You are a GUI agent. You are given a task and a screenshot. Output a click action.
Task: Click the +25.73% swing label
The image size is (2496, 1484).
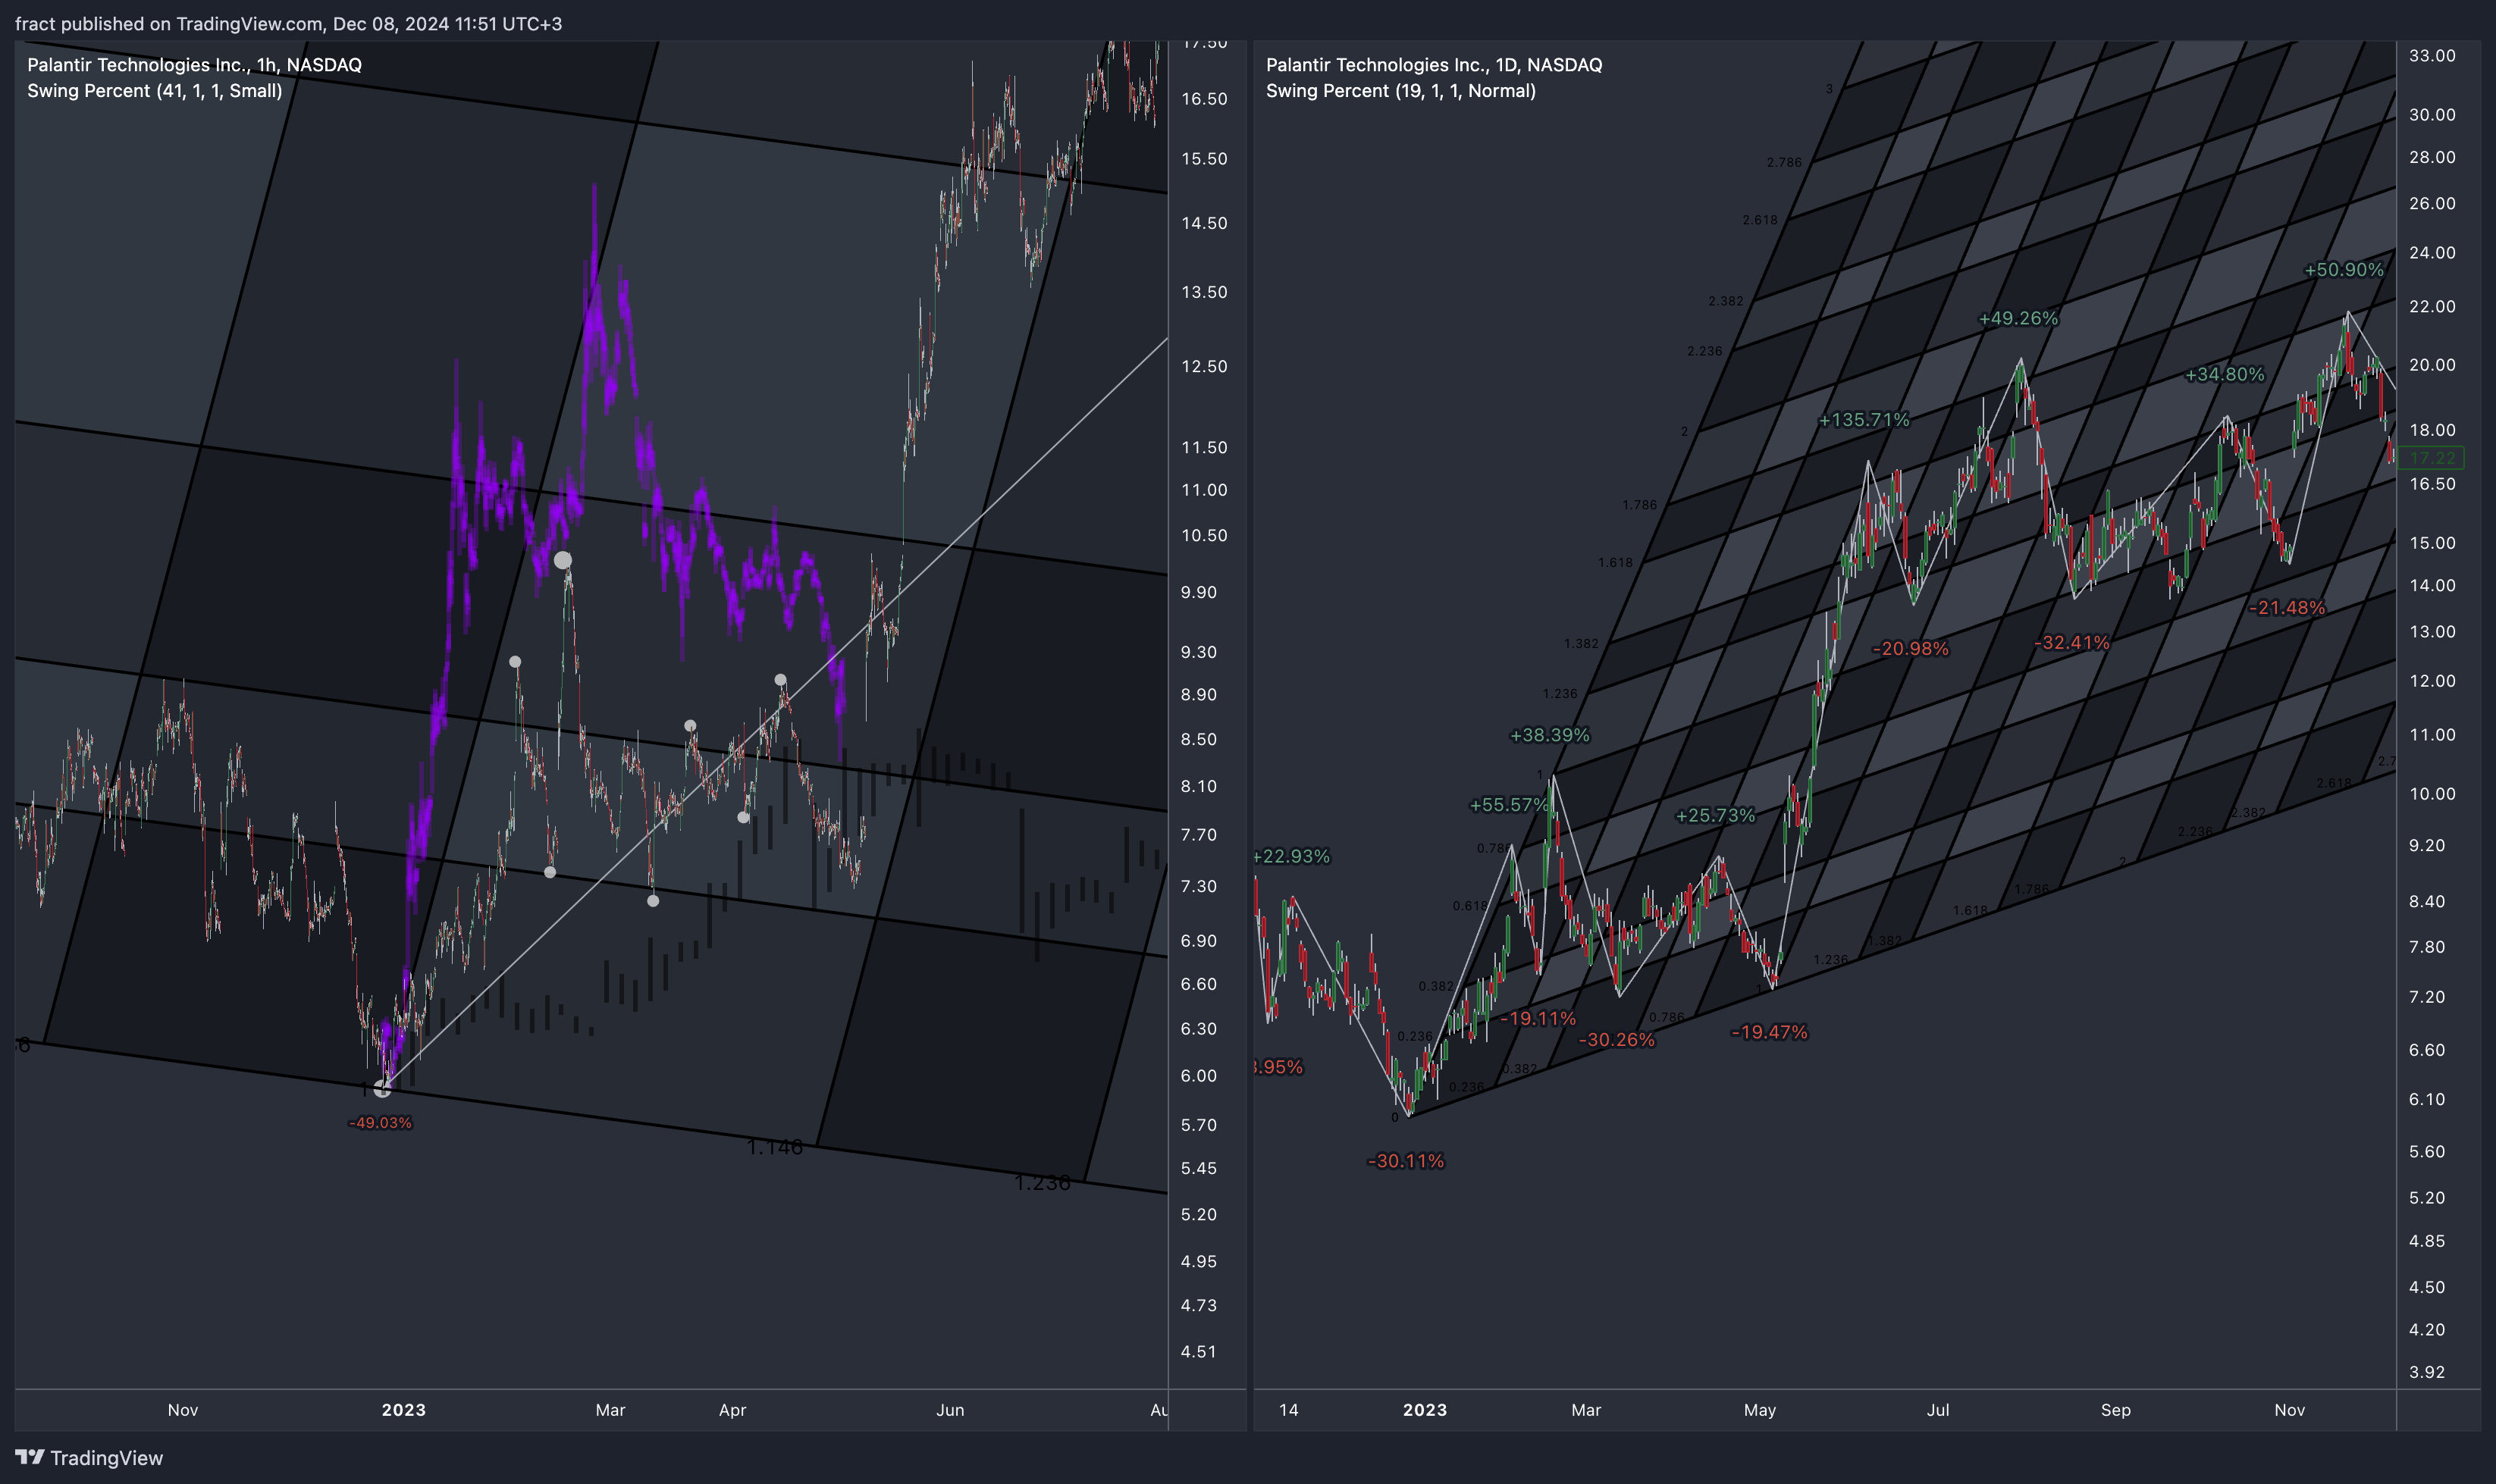[1716, 816]
